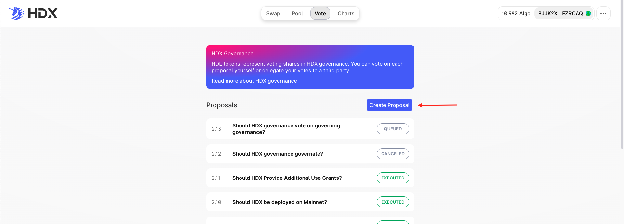
Task: Open the three-dot more options menu
Action: [x=603, y=13]
